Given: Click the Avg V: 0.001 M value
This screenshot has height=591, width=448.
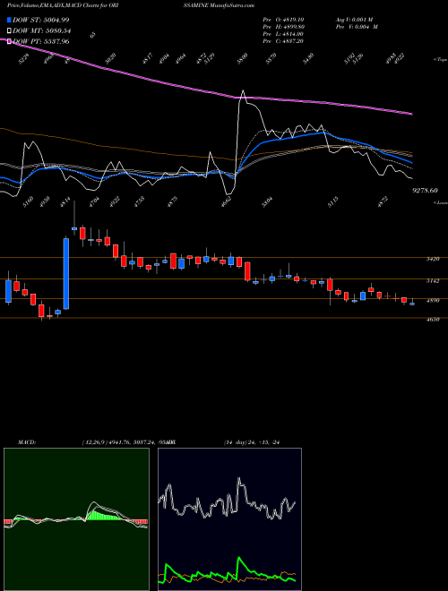Looking at the screenshot, I should click(354, 20).
